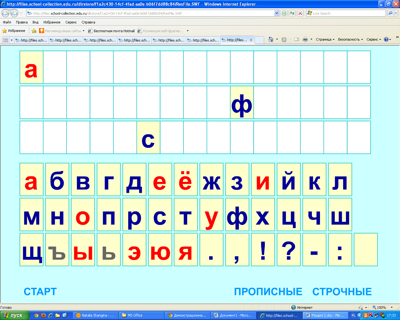The width and height of the screenshot is (400, 320).
Task: Click the с cell in the grid
Action: click(148, 137)
